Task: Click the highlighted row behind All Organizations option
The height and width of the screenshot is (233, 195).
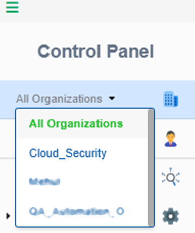Action: click(82, 124)
